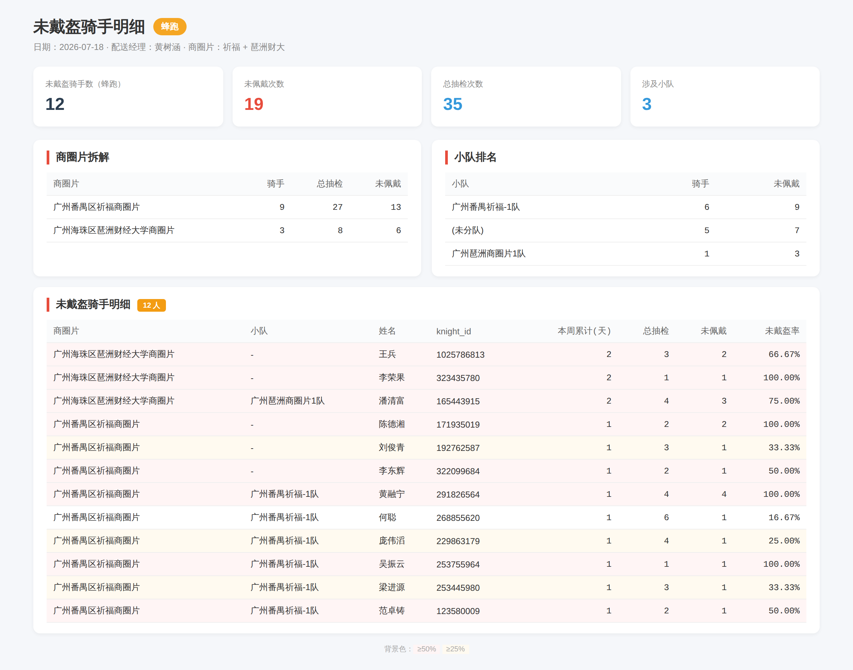Click knight_id 323435780
This screenshot has width=853, height=670.
(x=458, y=378)
